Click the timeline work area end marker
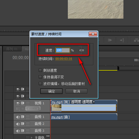This screenshot has width=139, height=139. point(118,68)
